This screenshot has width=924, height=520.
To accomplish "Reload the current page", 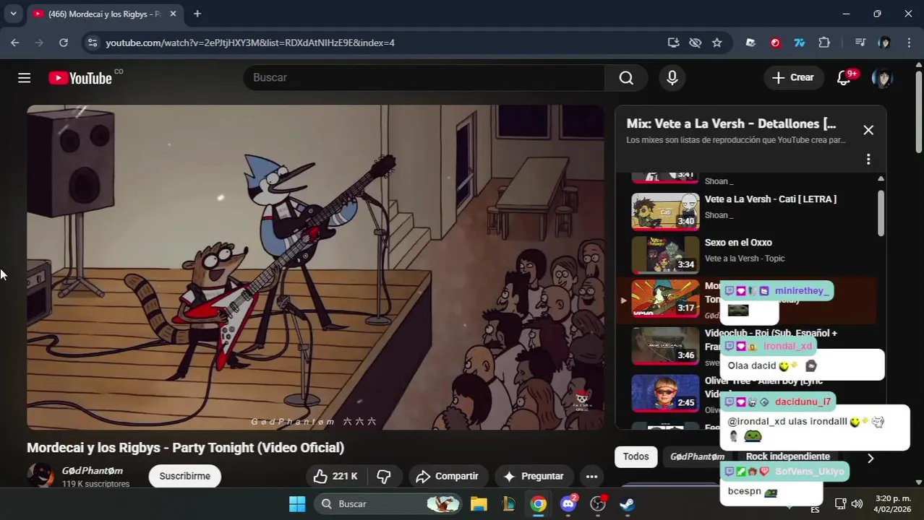I will 64,43.
